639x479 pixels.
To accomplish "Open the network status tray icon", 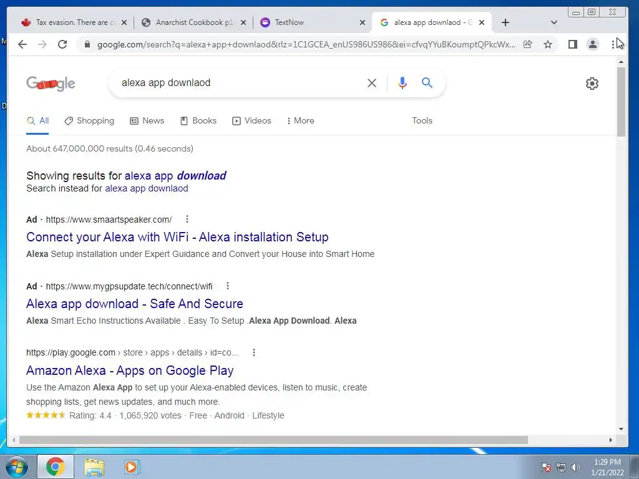I will (561, 467).
